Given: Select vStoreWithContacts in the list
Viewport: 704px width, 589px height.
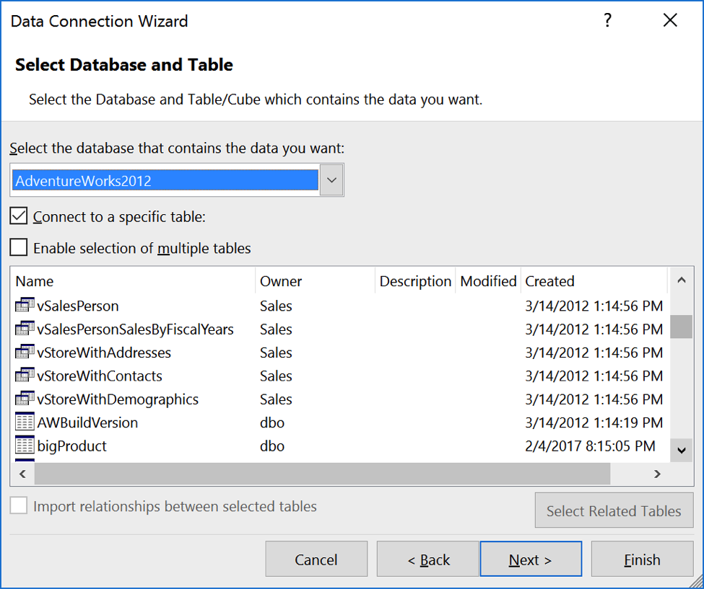Looking at the screenshot, I should pyautogui.click(x=100, y=376).
